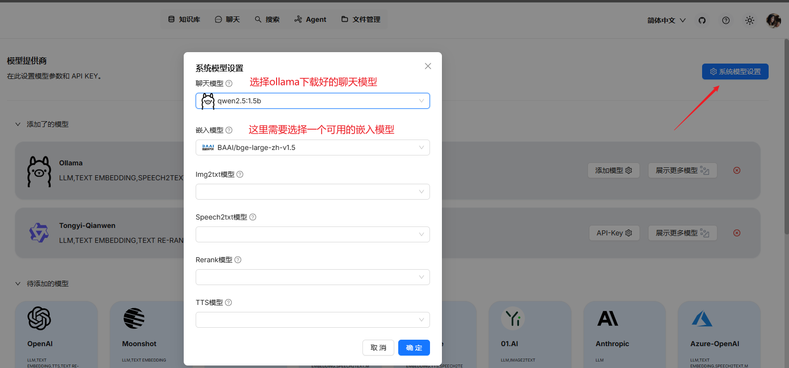Click the Ollama llama logo in provider list
789x368 pixels.
click(39, 171)
